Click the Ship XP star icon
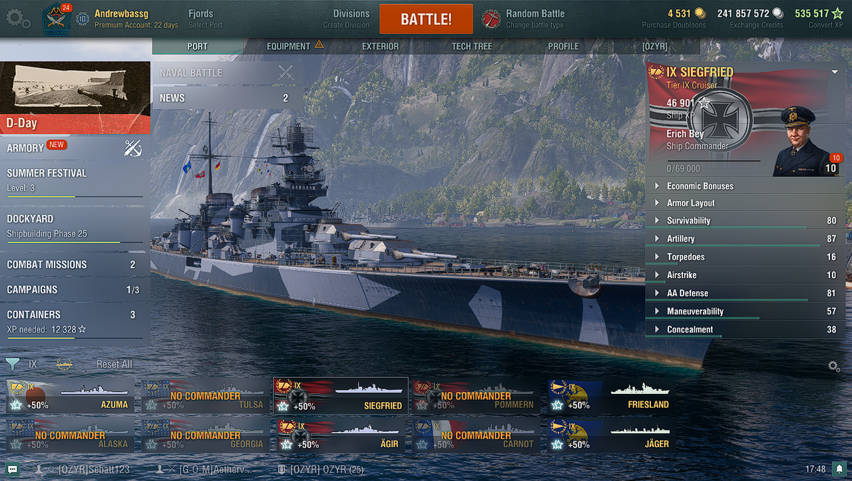Image resolution: width=852 pixels, height=481 pixels. point(704,103)
